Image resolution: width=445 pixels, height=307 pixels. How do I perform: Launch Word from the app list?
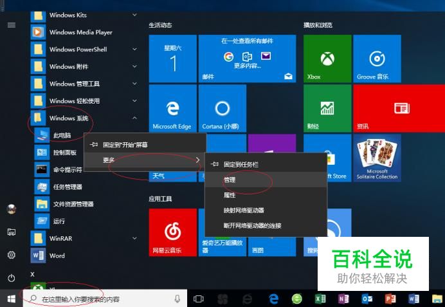(x=85, y=256)
